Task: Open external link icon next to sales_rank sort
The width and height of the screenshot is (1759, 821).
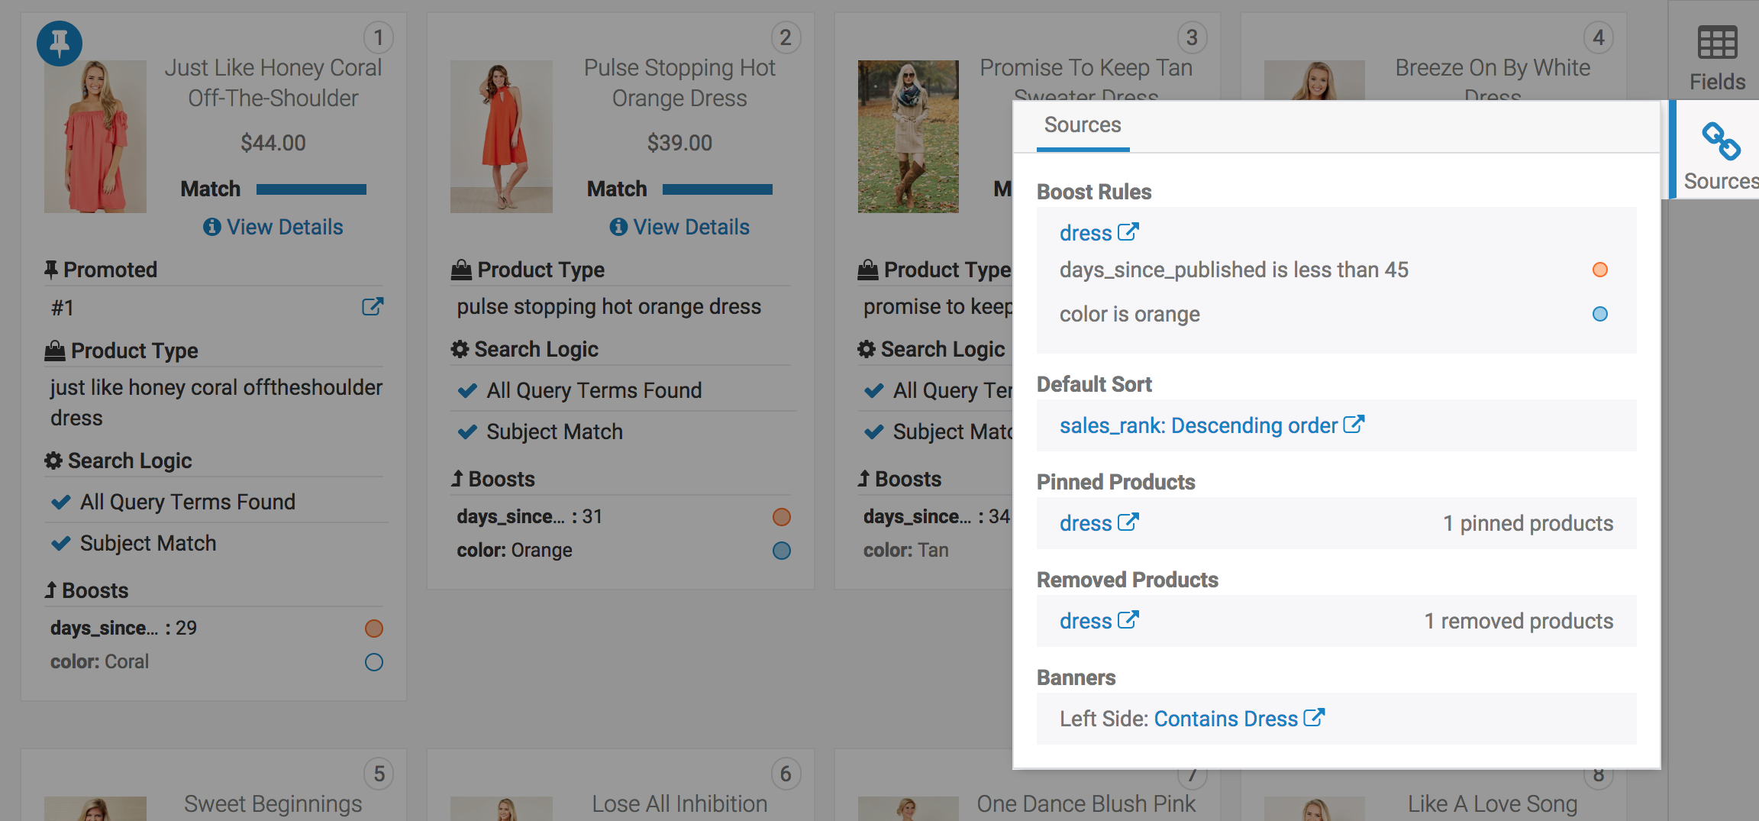Action: (1354, 425)
